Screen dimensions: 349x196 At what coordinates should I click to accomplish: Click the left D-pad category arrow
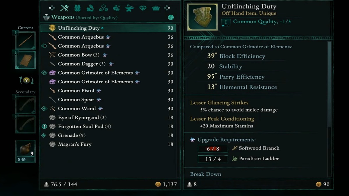[x=51, y=8]
